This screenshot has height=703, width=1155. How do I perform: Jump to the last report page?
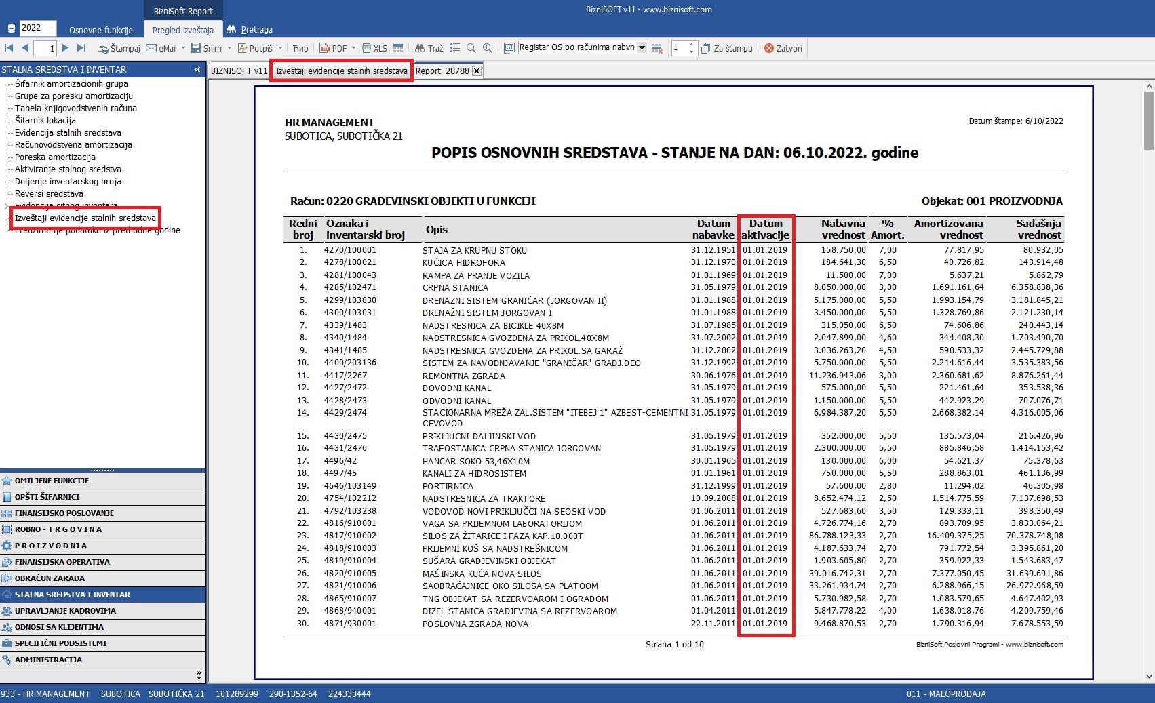point(81,48)
